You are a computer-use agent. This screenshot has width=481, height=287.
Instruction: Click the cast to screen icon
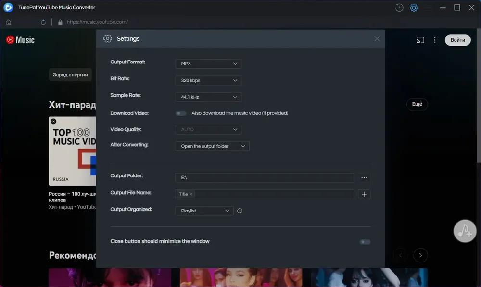(420, 40)
